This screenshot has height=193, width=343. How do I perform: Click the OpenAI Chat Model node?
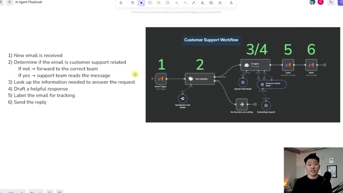tap(243, 82)
